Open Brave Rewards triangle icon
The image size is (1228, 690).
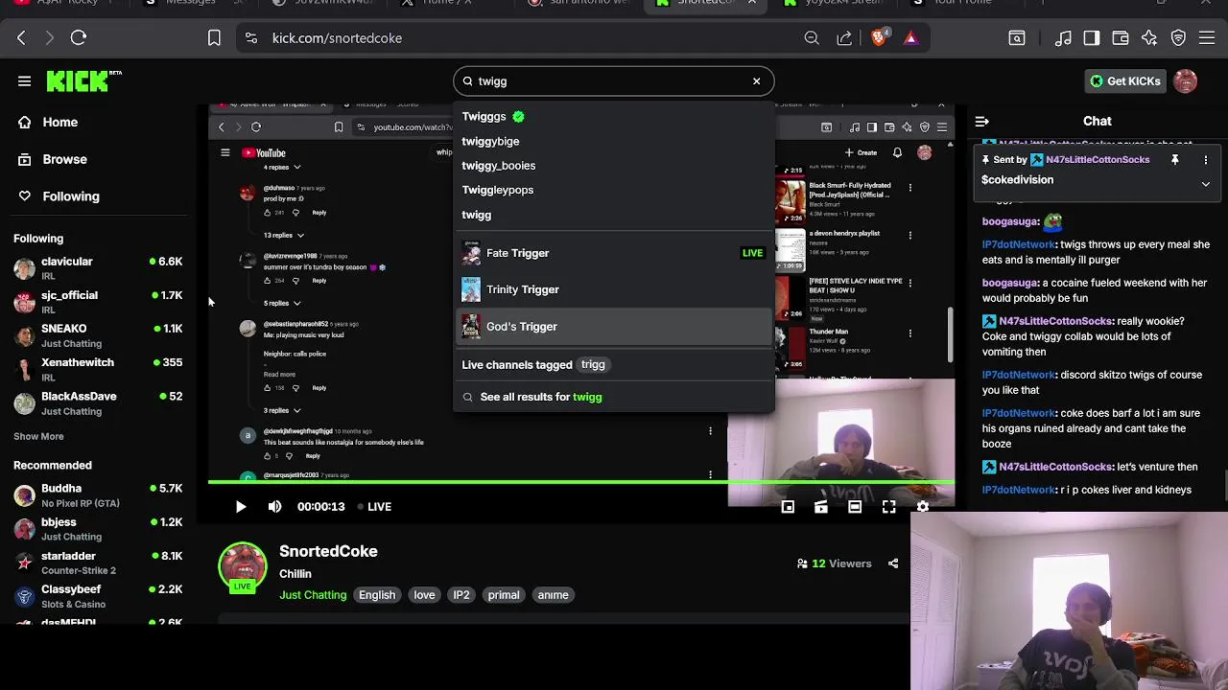pyautogui.click(x=910, y=38)
